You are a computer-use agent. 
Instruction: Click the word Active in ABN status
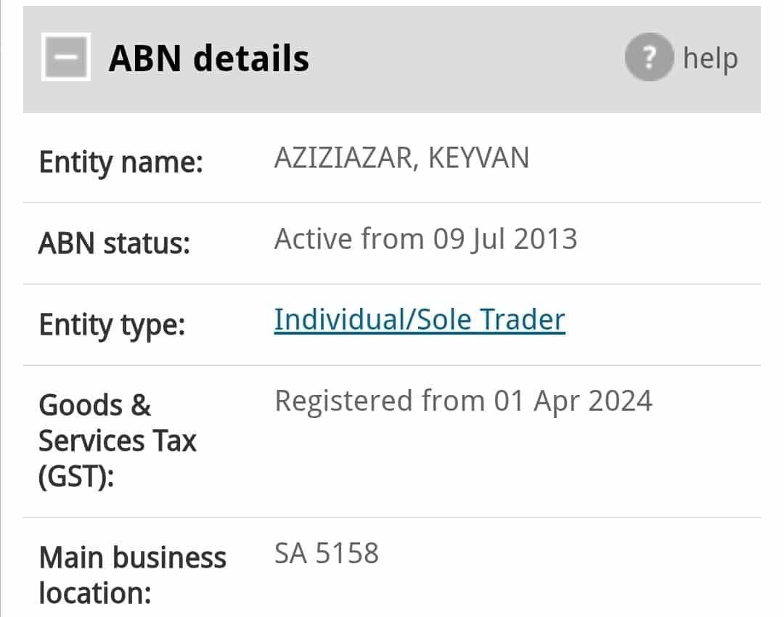(x=312, y=239)
